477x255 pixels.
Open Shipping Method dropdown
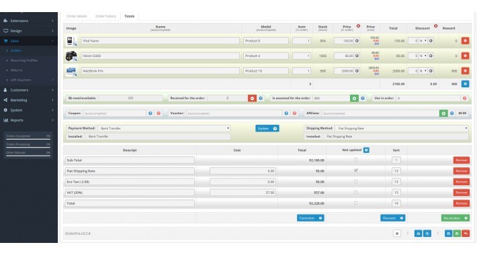402,128
